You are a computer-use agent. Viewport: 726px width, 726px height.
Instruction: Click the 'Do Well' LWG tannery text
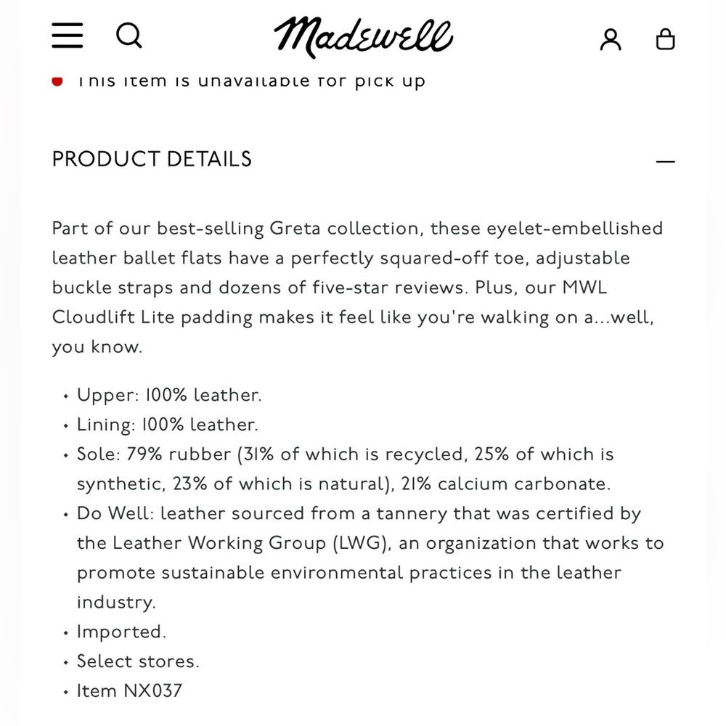pos(370,558)
